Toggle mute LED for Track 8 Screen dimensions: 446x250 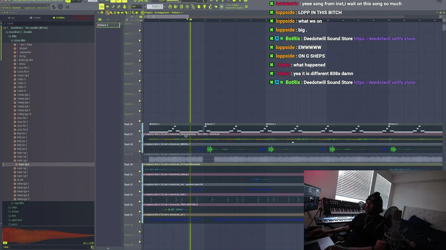[x=140, y=51]
